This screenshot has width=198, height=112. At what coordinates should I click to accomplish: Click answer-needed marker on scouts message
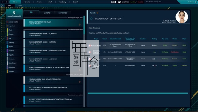[x=79, y=82]
